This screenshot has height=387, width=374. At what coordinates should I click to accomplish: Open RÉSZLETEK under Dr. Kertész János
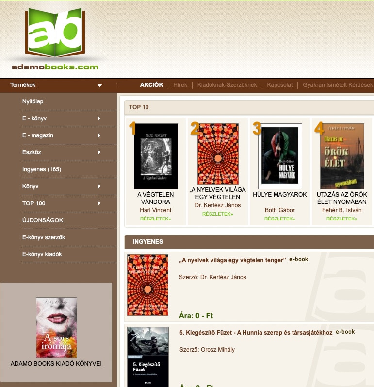tap(217, 214)
